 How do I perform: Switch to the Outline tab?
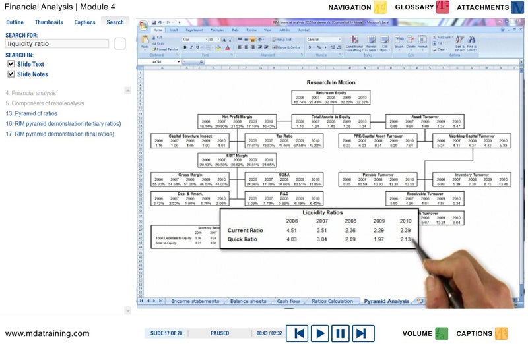coord(15,22)
